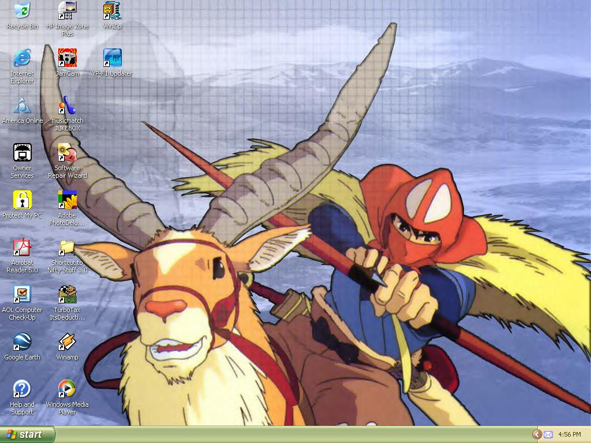This screenshot has width=591, height=443.
Task: Select the Adobe PhotoDeluxe shortcut icon
Action: (x=67, y=200)
